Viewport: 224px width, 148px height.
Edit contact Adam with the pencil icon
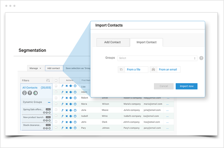[62, 92]
